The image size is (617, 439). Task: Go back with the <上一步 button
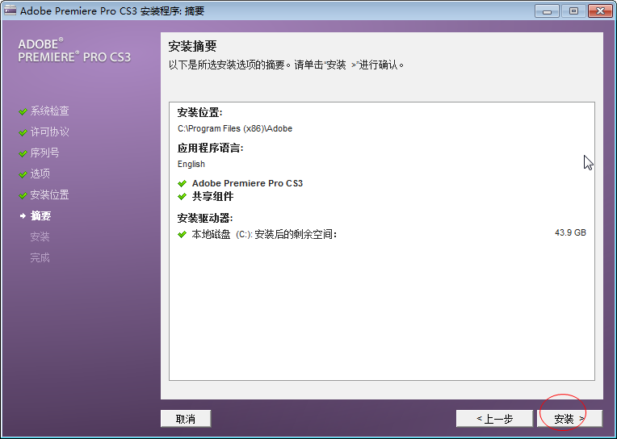(x=494, y=419)
